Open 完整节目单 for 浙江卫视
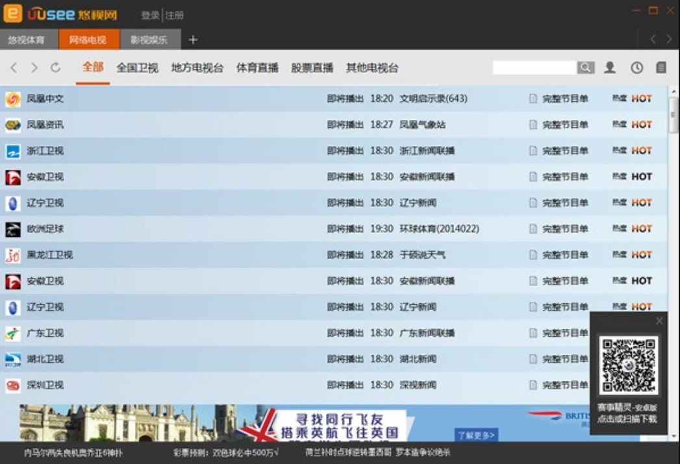 click(x=564, y=151)
